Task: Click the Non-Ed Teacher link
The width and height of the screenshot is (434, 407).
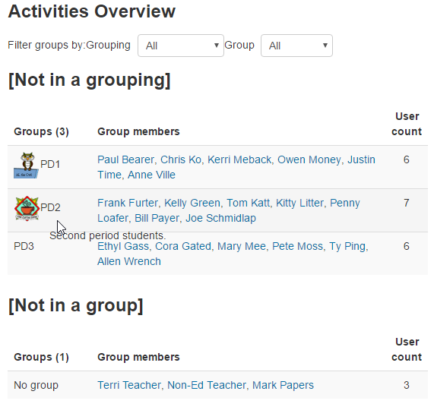Action: click(x=207, y=385)
